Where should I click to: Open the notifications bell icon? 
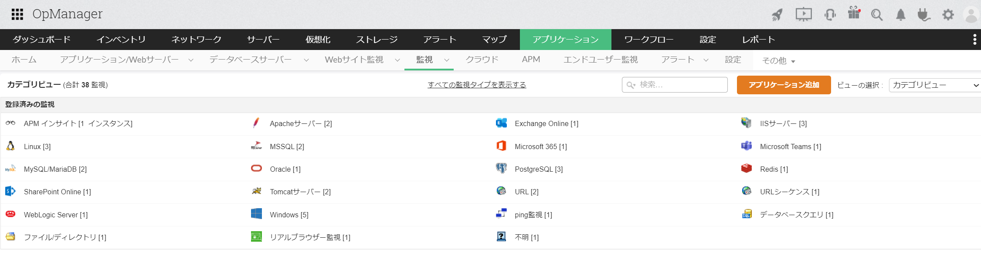pyautogui.click(x=900, y=15)
